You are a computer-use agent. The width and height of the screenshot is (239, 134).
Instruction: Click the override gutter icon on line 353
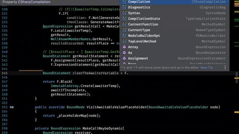pos(12,107)
